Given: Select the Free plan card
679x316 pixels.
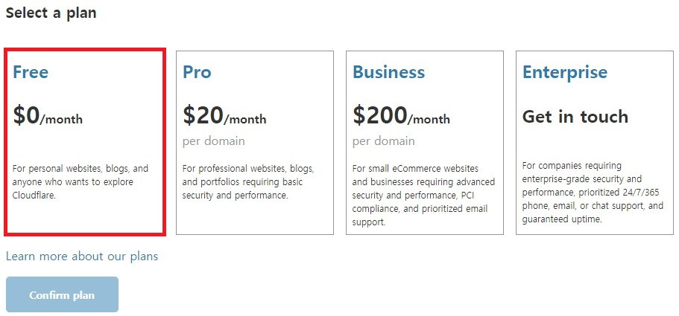Looking at the screenshot, I should tap(84, 141).
